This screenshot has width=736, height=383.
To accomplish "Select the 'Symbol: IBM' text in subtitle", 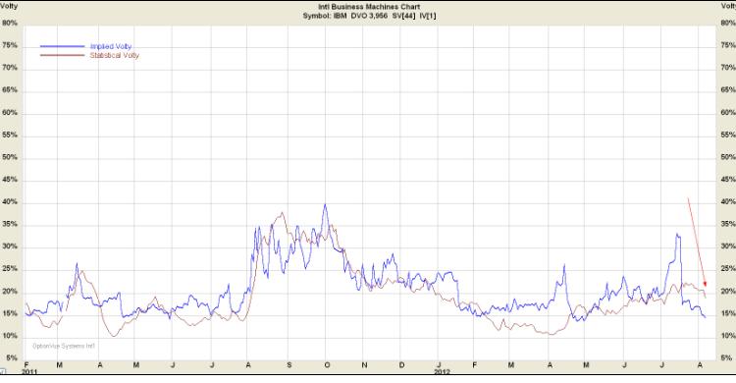I will click(x=325, y=16).
